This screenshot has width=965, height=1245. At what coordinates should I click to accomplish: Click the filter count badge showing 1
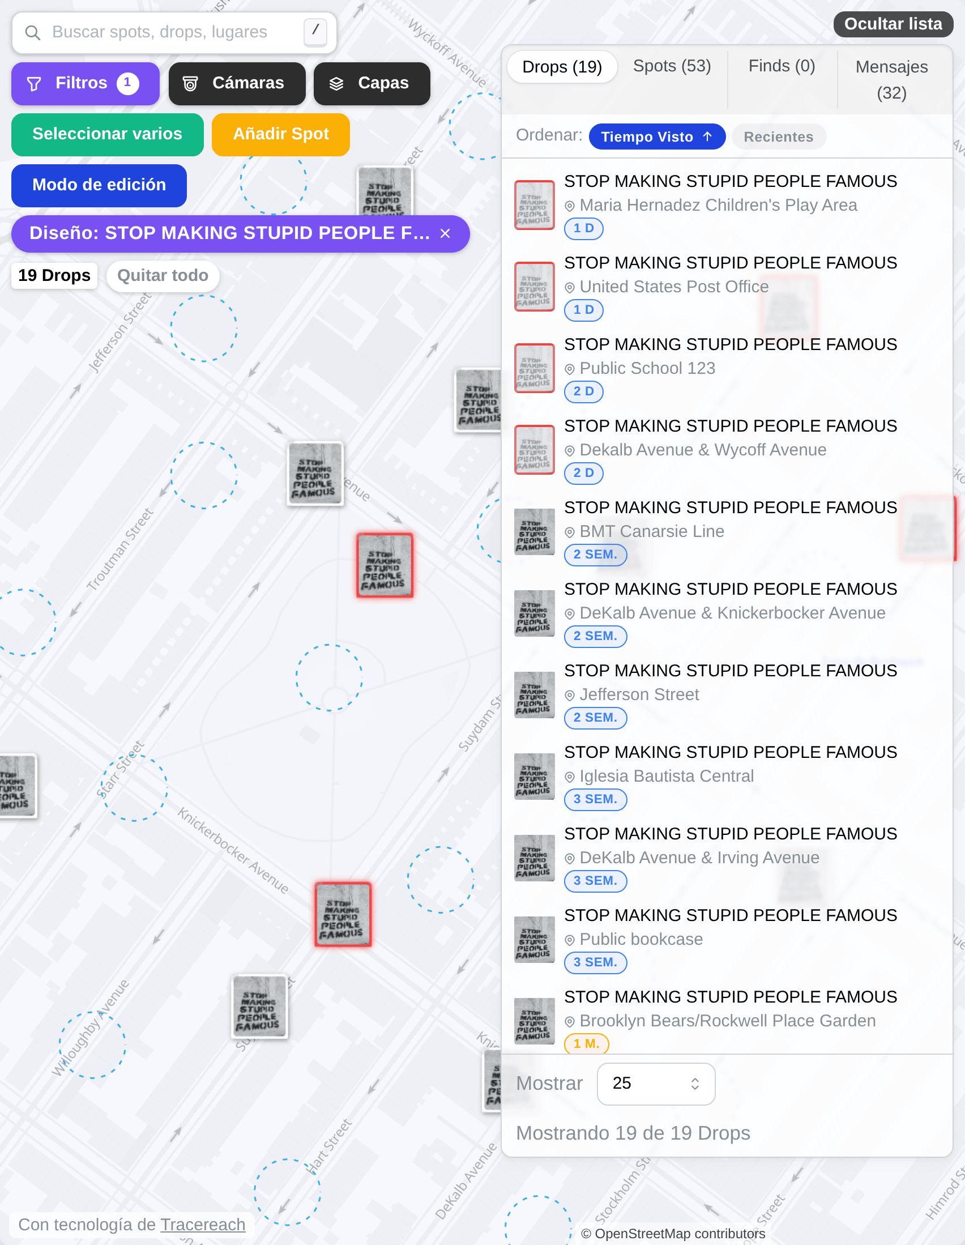click(127, 83)
